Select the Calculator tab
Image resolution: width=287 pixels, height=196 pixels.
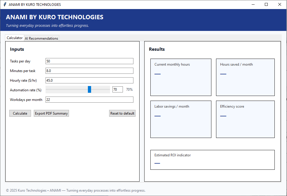(x=15, y=38)
